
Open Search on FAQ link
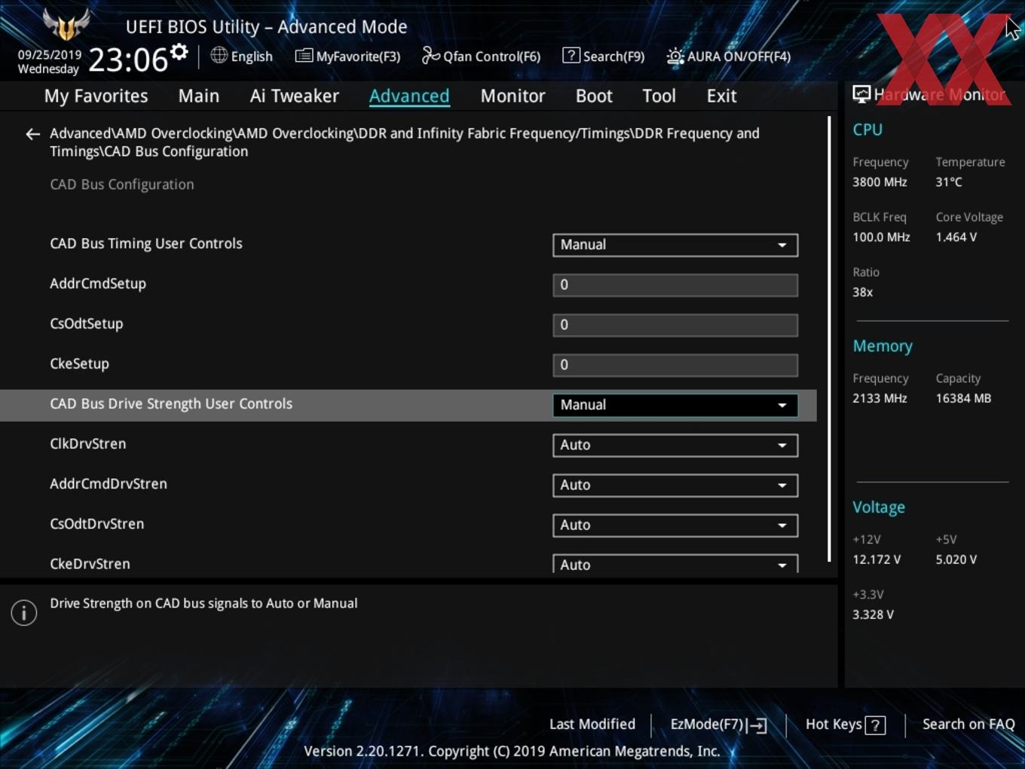coord(968,724)
